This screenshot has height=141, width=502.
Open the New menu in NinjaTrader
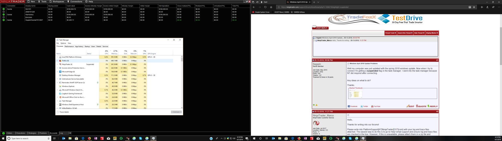point(31,2)
